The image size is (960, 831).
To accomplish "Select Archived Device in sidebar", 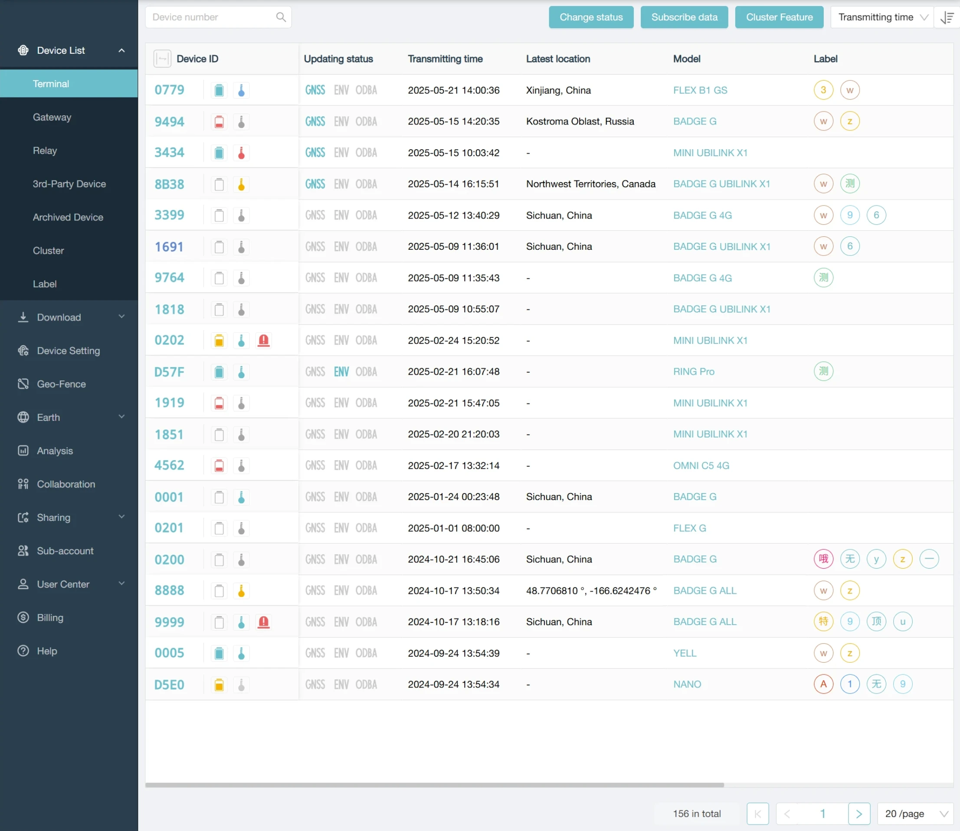I will [x=68, y=217].
